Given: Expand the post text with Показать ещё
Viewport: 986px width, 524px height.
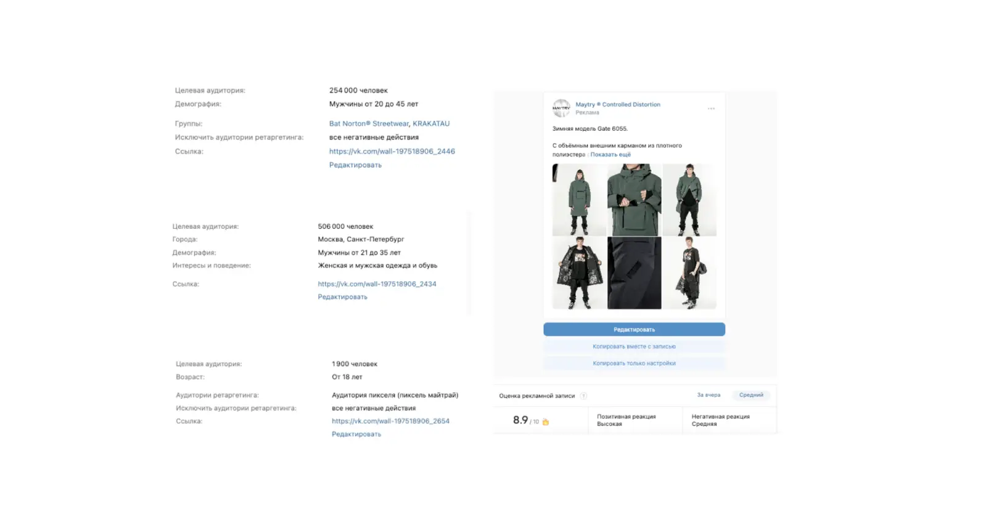Looking at the screenshot, I should pyautogui.click(x=610, y=155).
